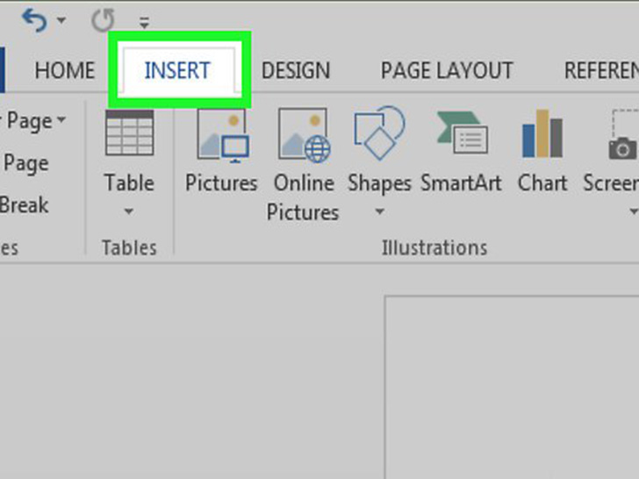639x479 pixels.
Task: Open the PAGE LAYOUT tab
Action: (447, 71)
